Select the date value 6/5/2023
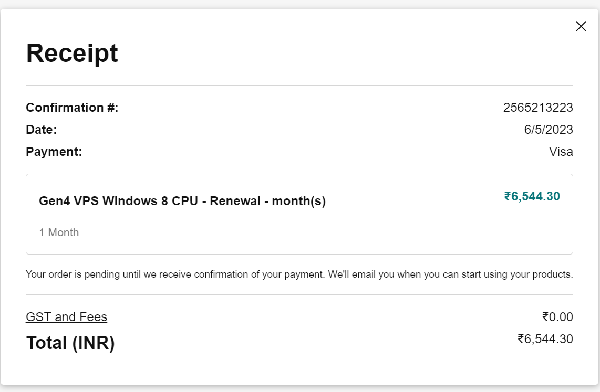Screen dimensions: 600x392 548,130
